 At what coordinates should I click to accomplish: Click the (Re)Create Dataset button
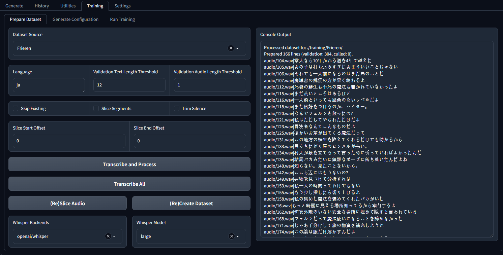191,203
